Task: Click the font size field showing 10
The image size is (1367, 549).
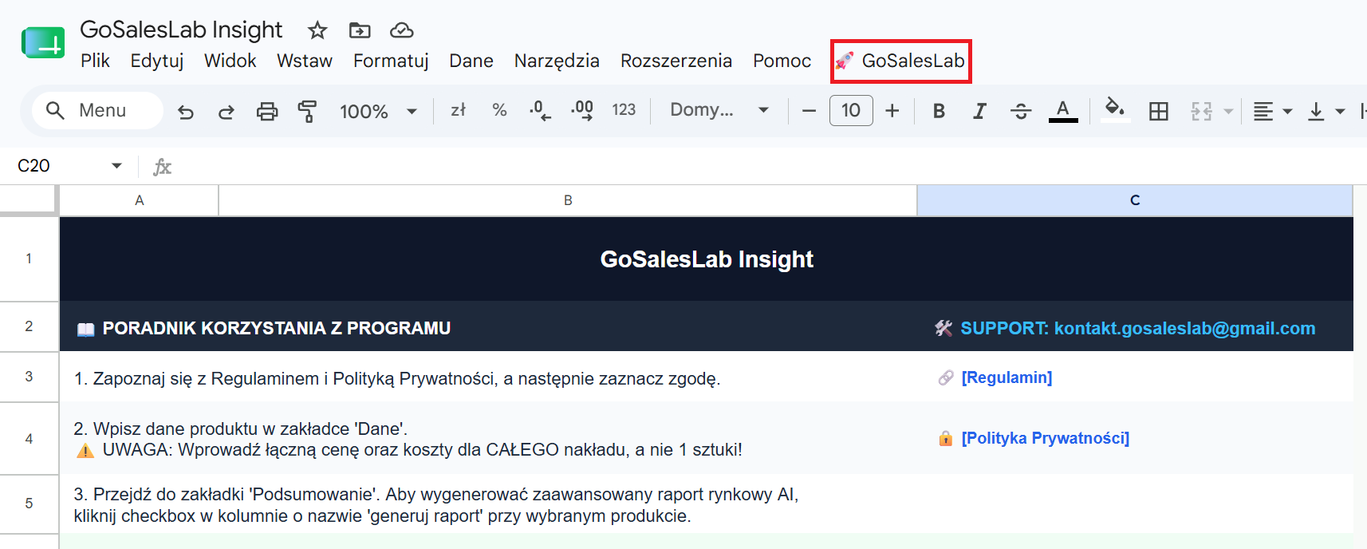Action: tap(851, 110)
